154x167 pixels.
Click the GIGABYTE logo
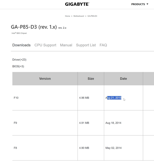pyautogui.click(x=77, y=4)
